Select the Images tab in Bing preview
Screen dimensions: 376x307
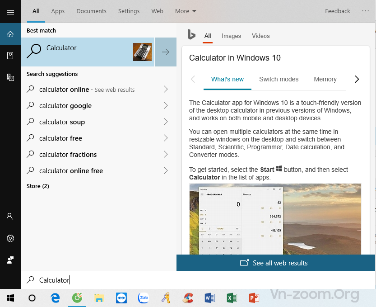pos(231,36)
